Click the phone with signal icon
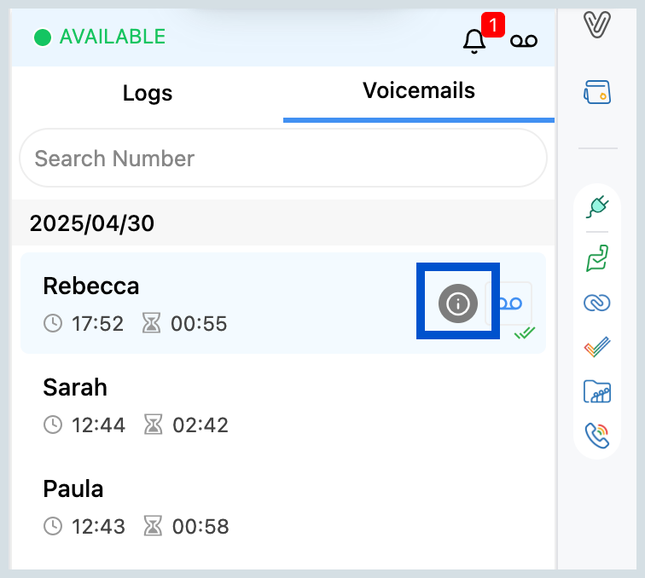Screen dimensions: 645x578 point(597,436)
